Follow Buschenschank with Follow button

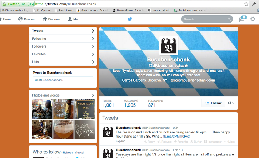(x=213, y=103)
